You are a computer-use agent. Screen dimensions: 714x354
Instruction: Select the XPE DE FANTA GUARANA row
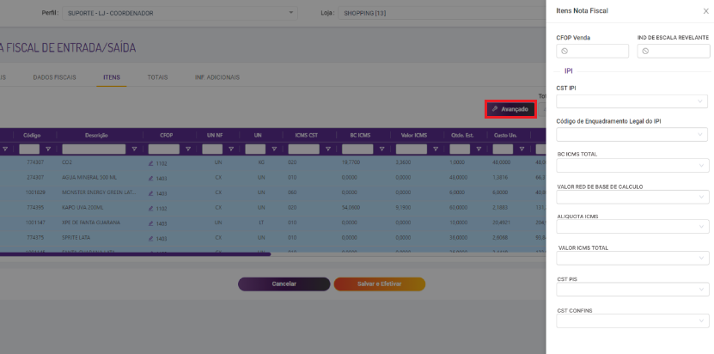coord(273,223)
